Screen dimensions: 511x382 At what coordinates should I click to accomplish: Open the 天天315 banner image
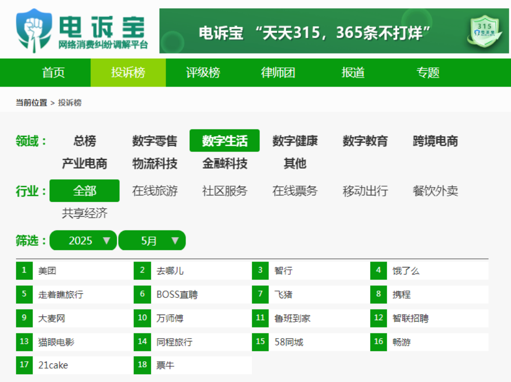334,31
